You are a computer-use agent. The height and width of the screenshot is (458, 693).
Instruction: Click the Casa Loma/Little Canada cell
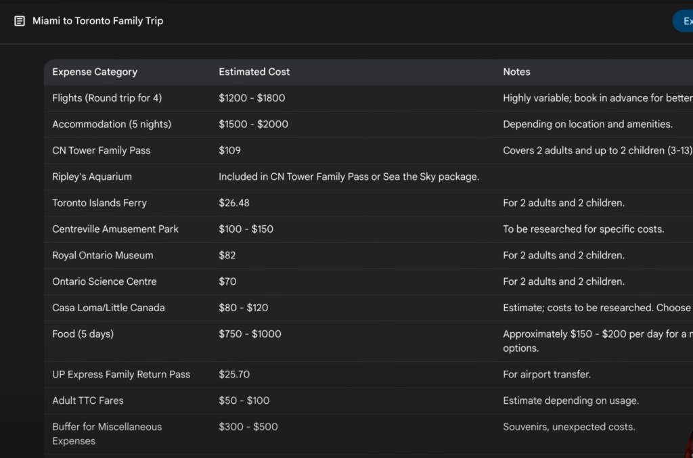[108, 308]
